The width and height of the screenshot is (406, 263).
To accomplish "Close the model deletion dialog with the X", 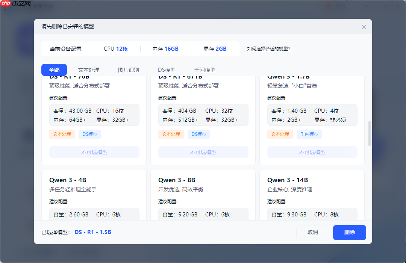I will click(364, 27).
